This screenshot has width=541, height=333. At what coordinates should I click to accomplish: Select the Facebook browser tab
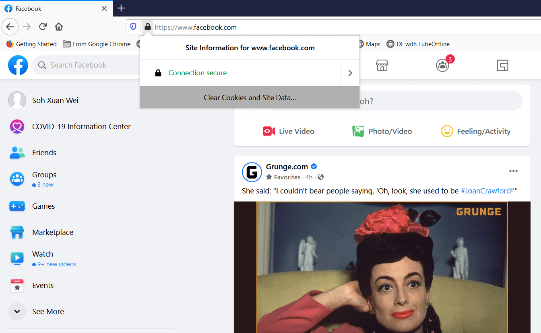coord(56,8)
